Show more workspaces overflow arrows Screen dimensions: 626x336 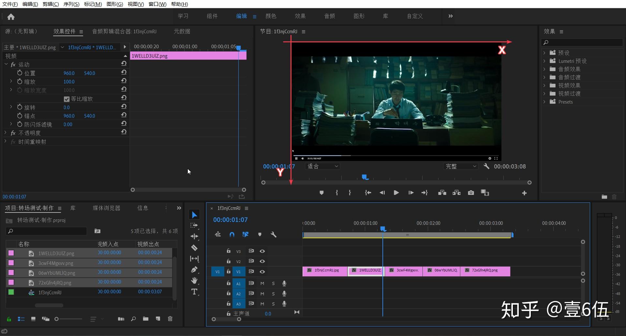click(450, 16)
